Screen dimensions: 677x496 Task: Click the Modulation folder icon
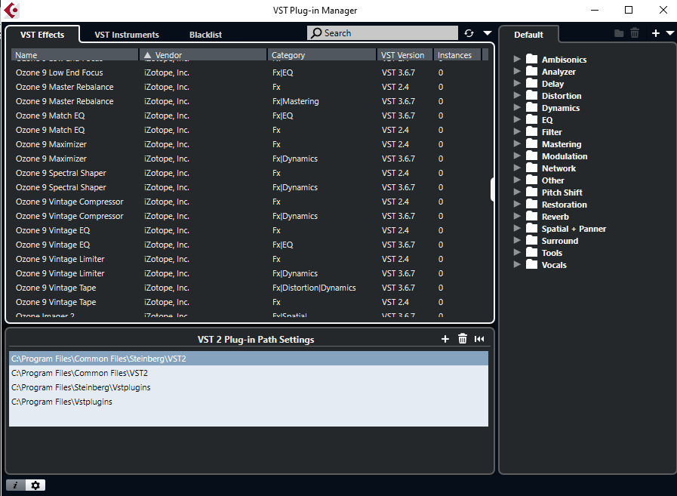531,156
